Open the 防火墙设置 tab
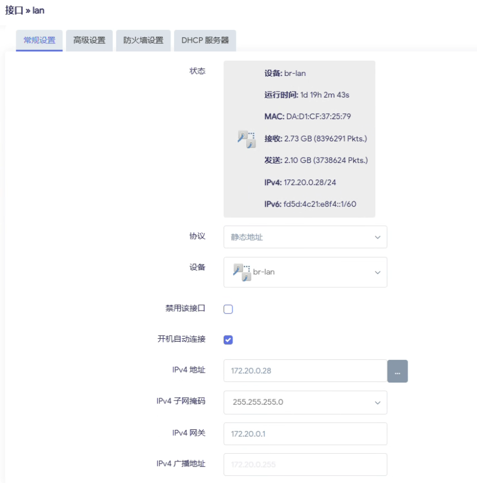477x483 pixels. coord(143,40)
